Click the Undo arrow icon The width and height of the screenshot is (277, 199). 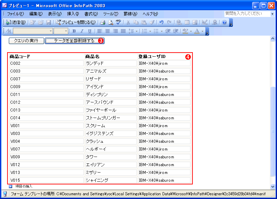tap(161, 22)
